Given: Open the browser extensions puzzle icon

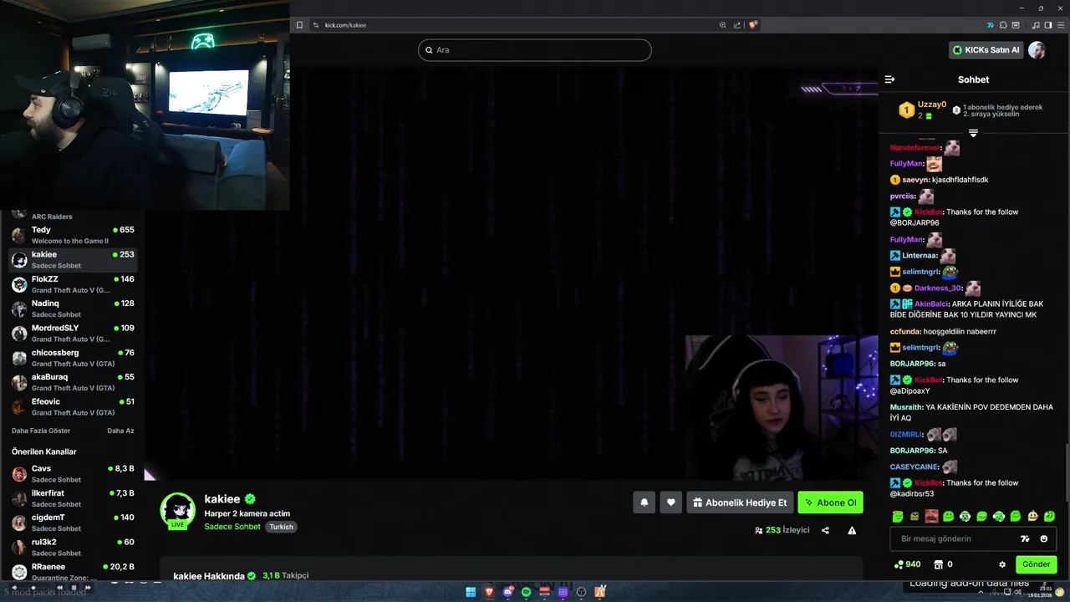Looking at the screenshot, I should pos(1003,25).
